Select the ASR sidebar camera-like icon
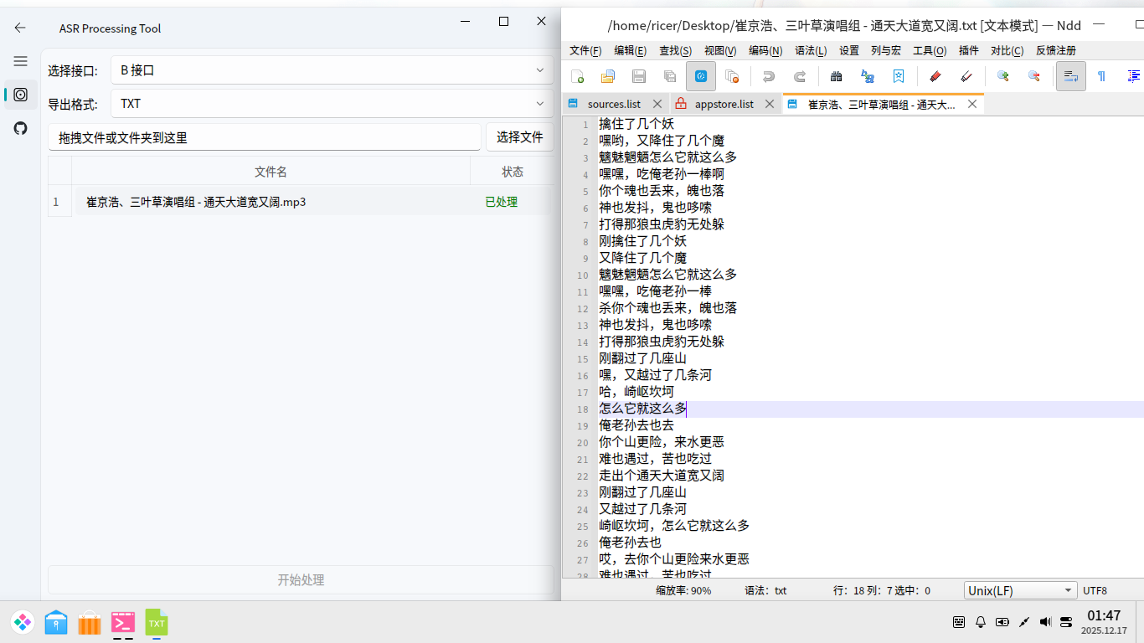Screen dimensions: 1144x643 tap(20, 95)
